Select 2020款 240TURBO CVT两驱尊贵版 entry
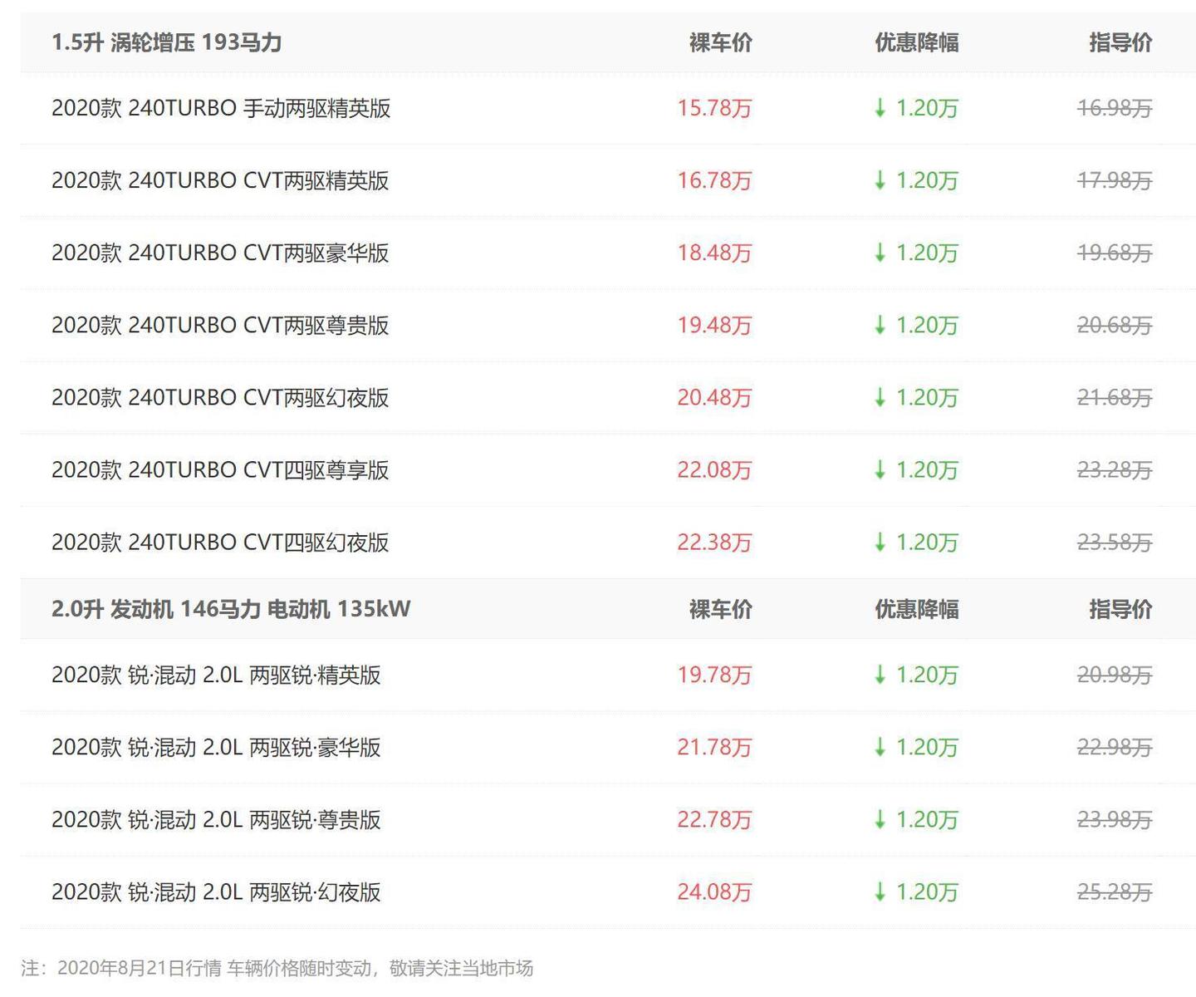Image resolution: width=1196 pixels, height=997 pixels. tap(220, 325)
